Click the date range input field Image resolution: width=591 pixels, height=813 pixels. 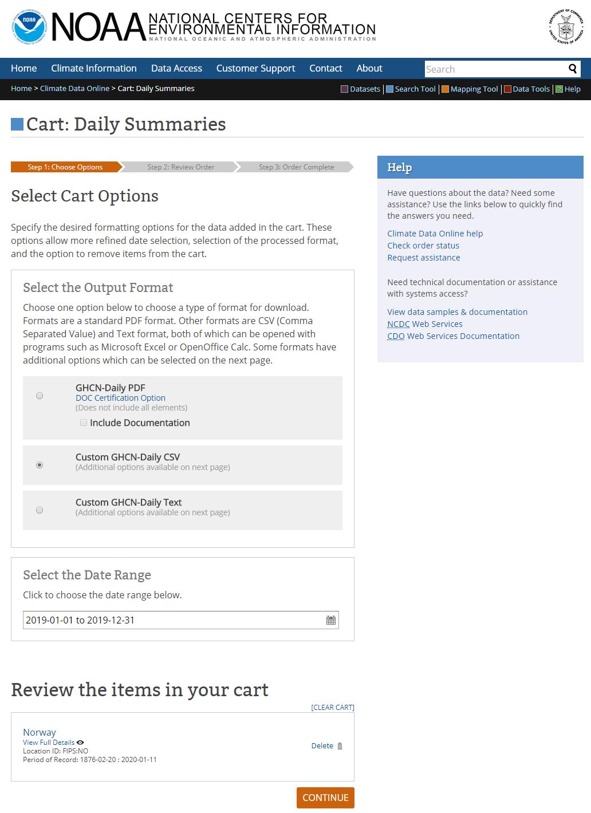coord(172,620)
